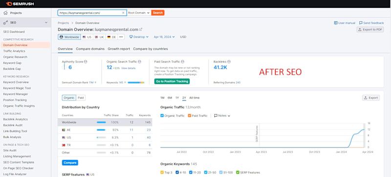This screenshot has width=391, height=177.
Task: Open the User manual icon link
Action: [336, 23]
